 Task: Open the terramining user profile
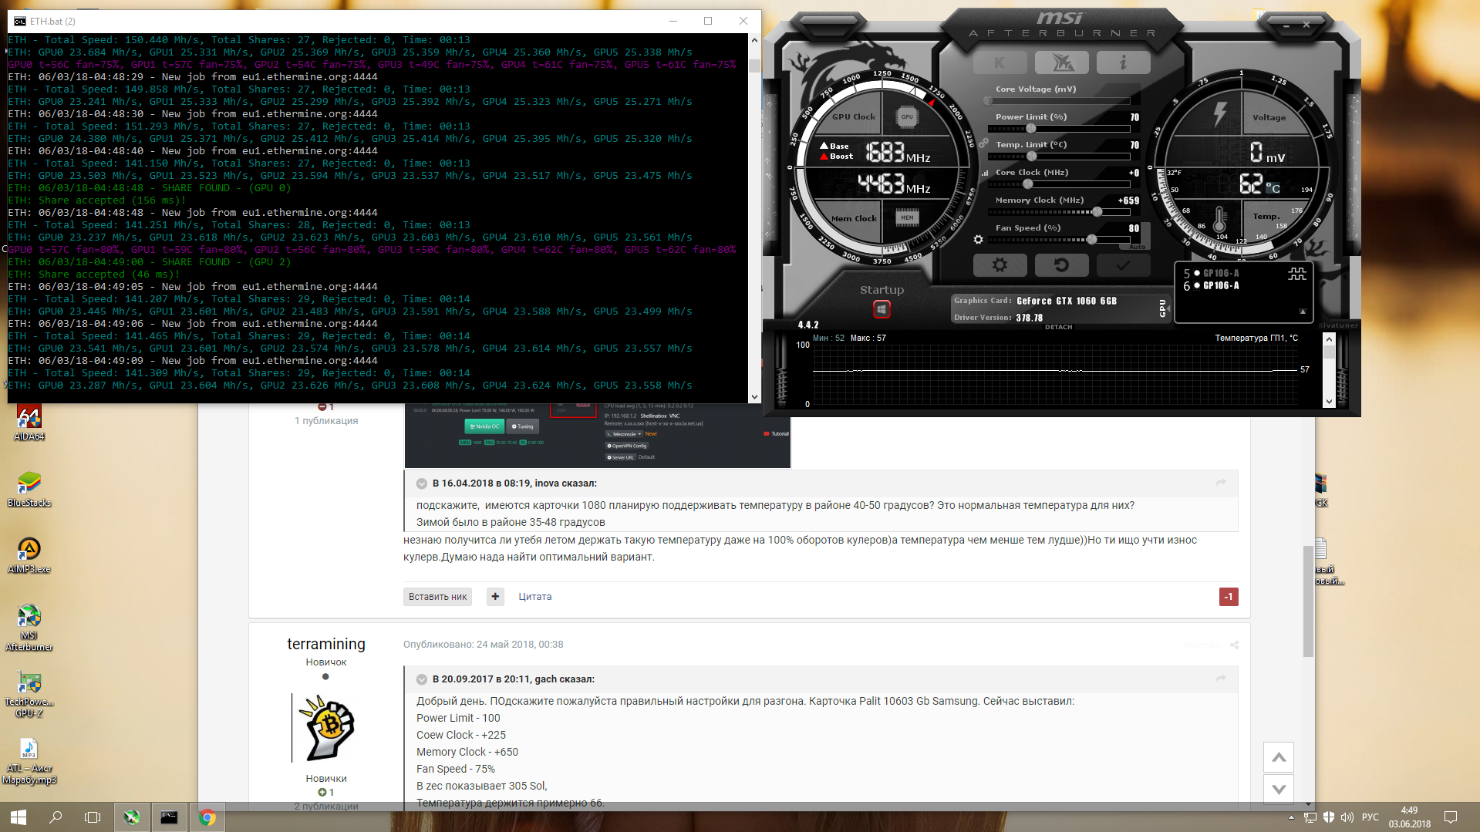[x=326, y=644]
